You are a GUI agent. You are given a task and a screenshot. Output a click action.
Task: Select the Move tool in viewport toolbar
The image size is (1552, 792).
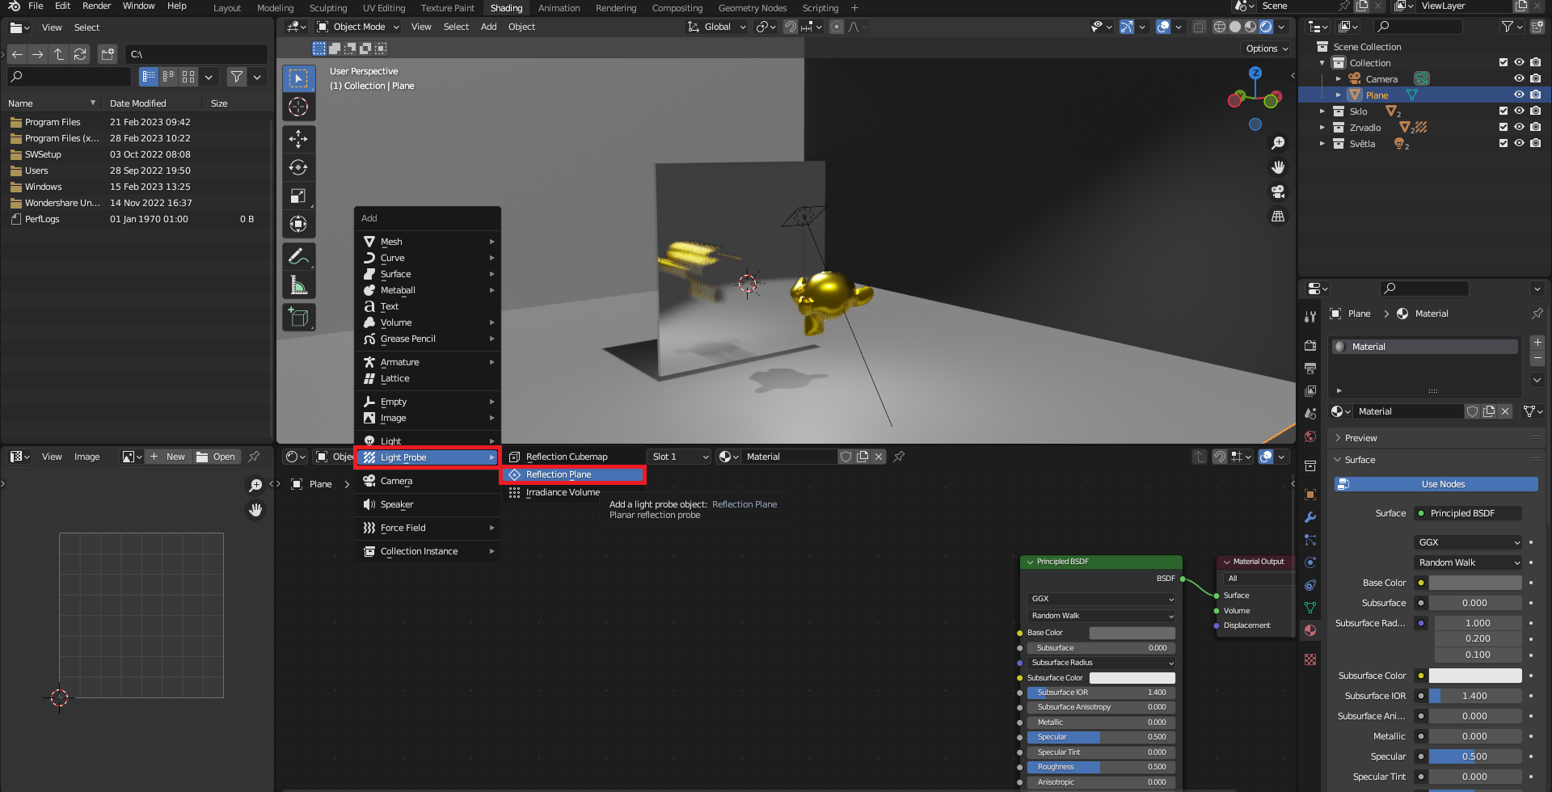pos(298,139)
